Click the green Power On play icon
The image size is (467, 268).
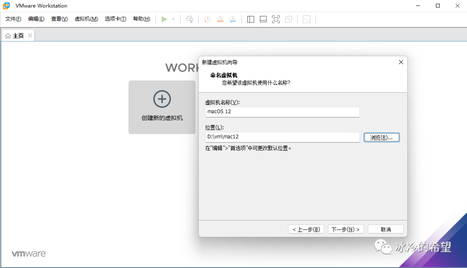pos(164,19)
